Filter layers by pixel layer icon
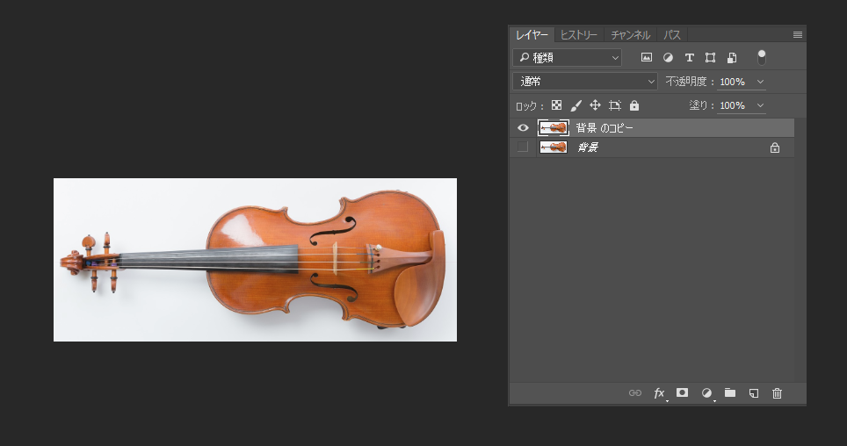The width and height of the screenshot is (847, 446). [647, 58]
